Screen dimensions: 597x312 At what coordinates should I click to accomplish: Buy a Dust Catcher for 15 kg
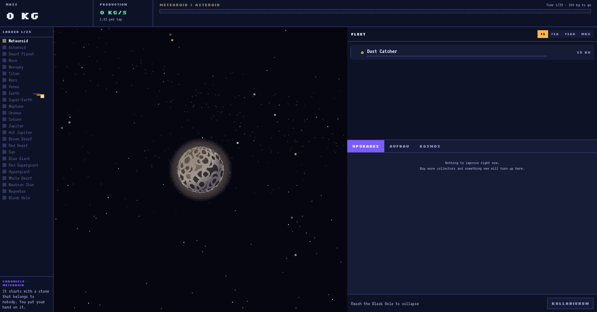(x=472, y=52)
